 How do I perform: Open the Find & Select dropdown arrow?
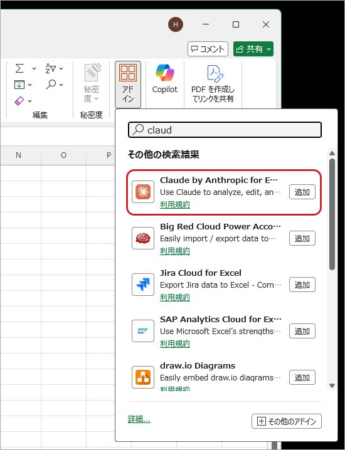coord(61,85)
